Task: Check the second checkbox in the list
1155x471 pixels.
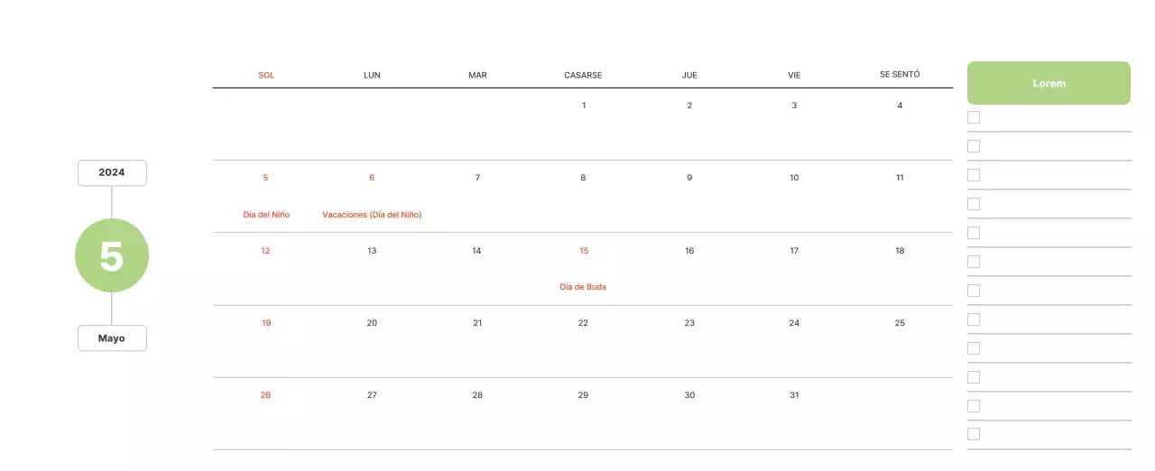Action: [974, 146]
